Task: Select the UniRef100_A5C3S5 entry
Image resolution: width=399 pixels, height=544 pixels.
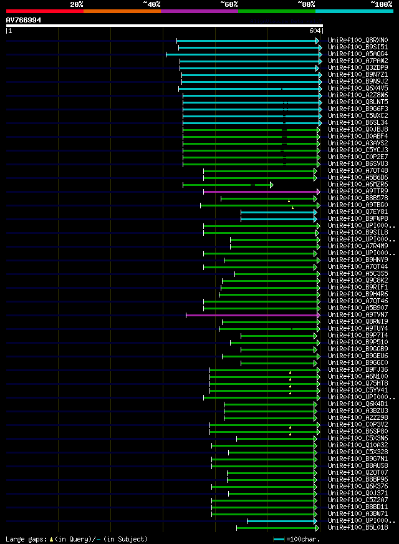Action: click(x=358, y=274)
